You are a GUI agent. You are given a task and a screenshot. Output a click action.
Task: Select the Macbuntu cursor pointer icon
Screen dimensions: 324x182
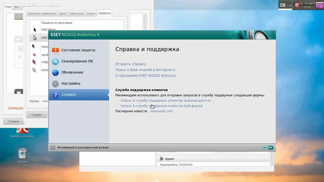point(33,46)
